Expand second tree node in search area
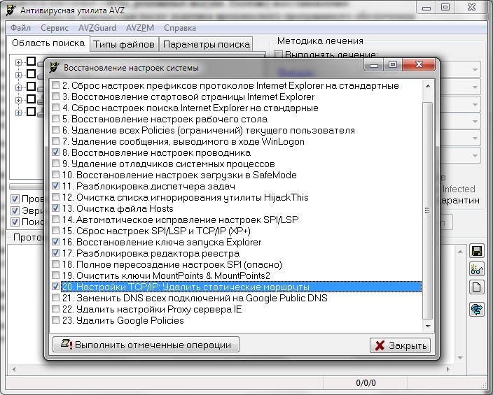The image size is (493, 395). click(x=18, y=75)
